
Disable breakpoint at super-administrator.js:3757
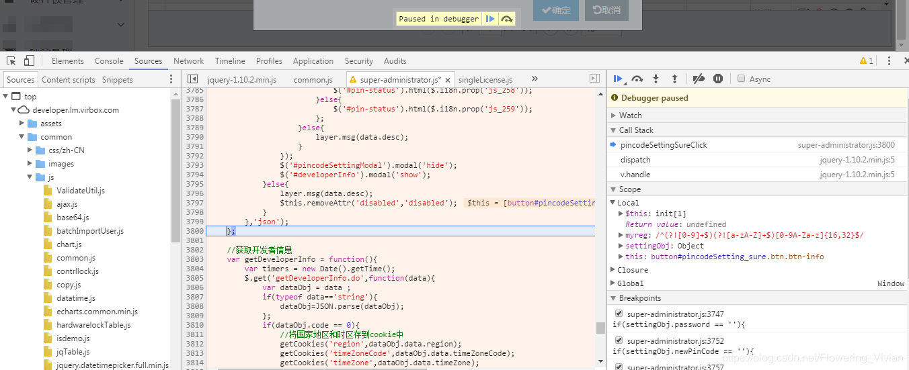619,367
